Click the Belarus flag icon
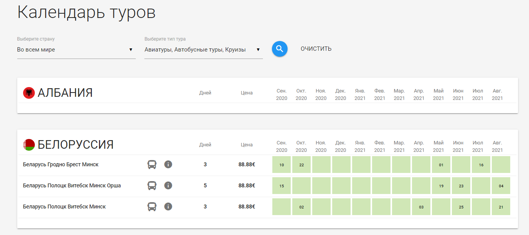The width and height of the screenshot is (529, 235). pyautogui.click(x=29, y=145)
